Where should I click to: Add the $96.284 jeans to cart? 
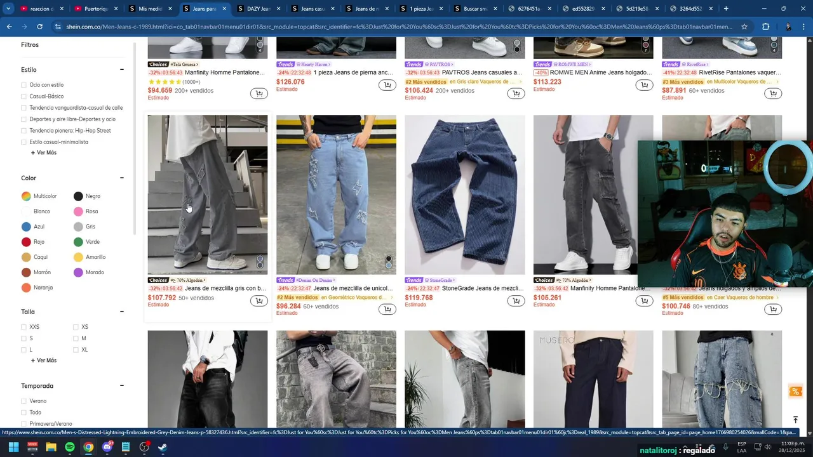(387, 309)
